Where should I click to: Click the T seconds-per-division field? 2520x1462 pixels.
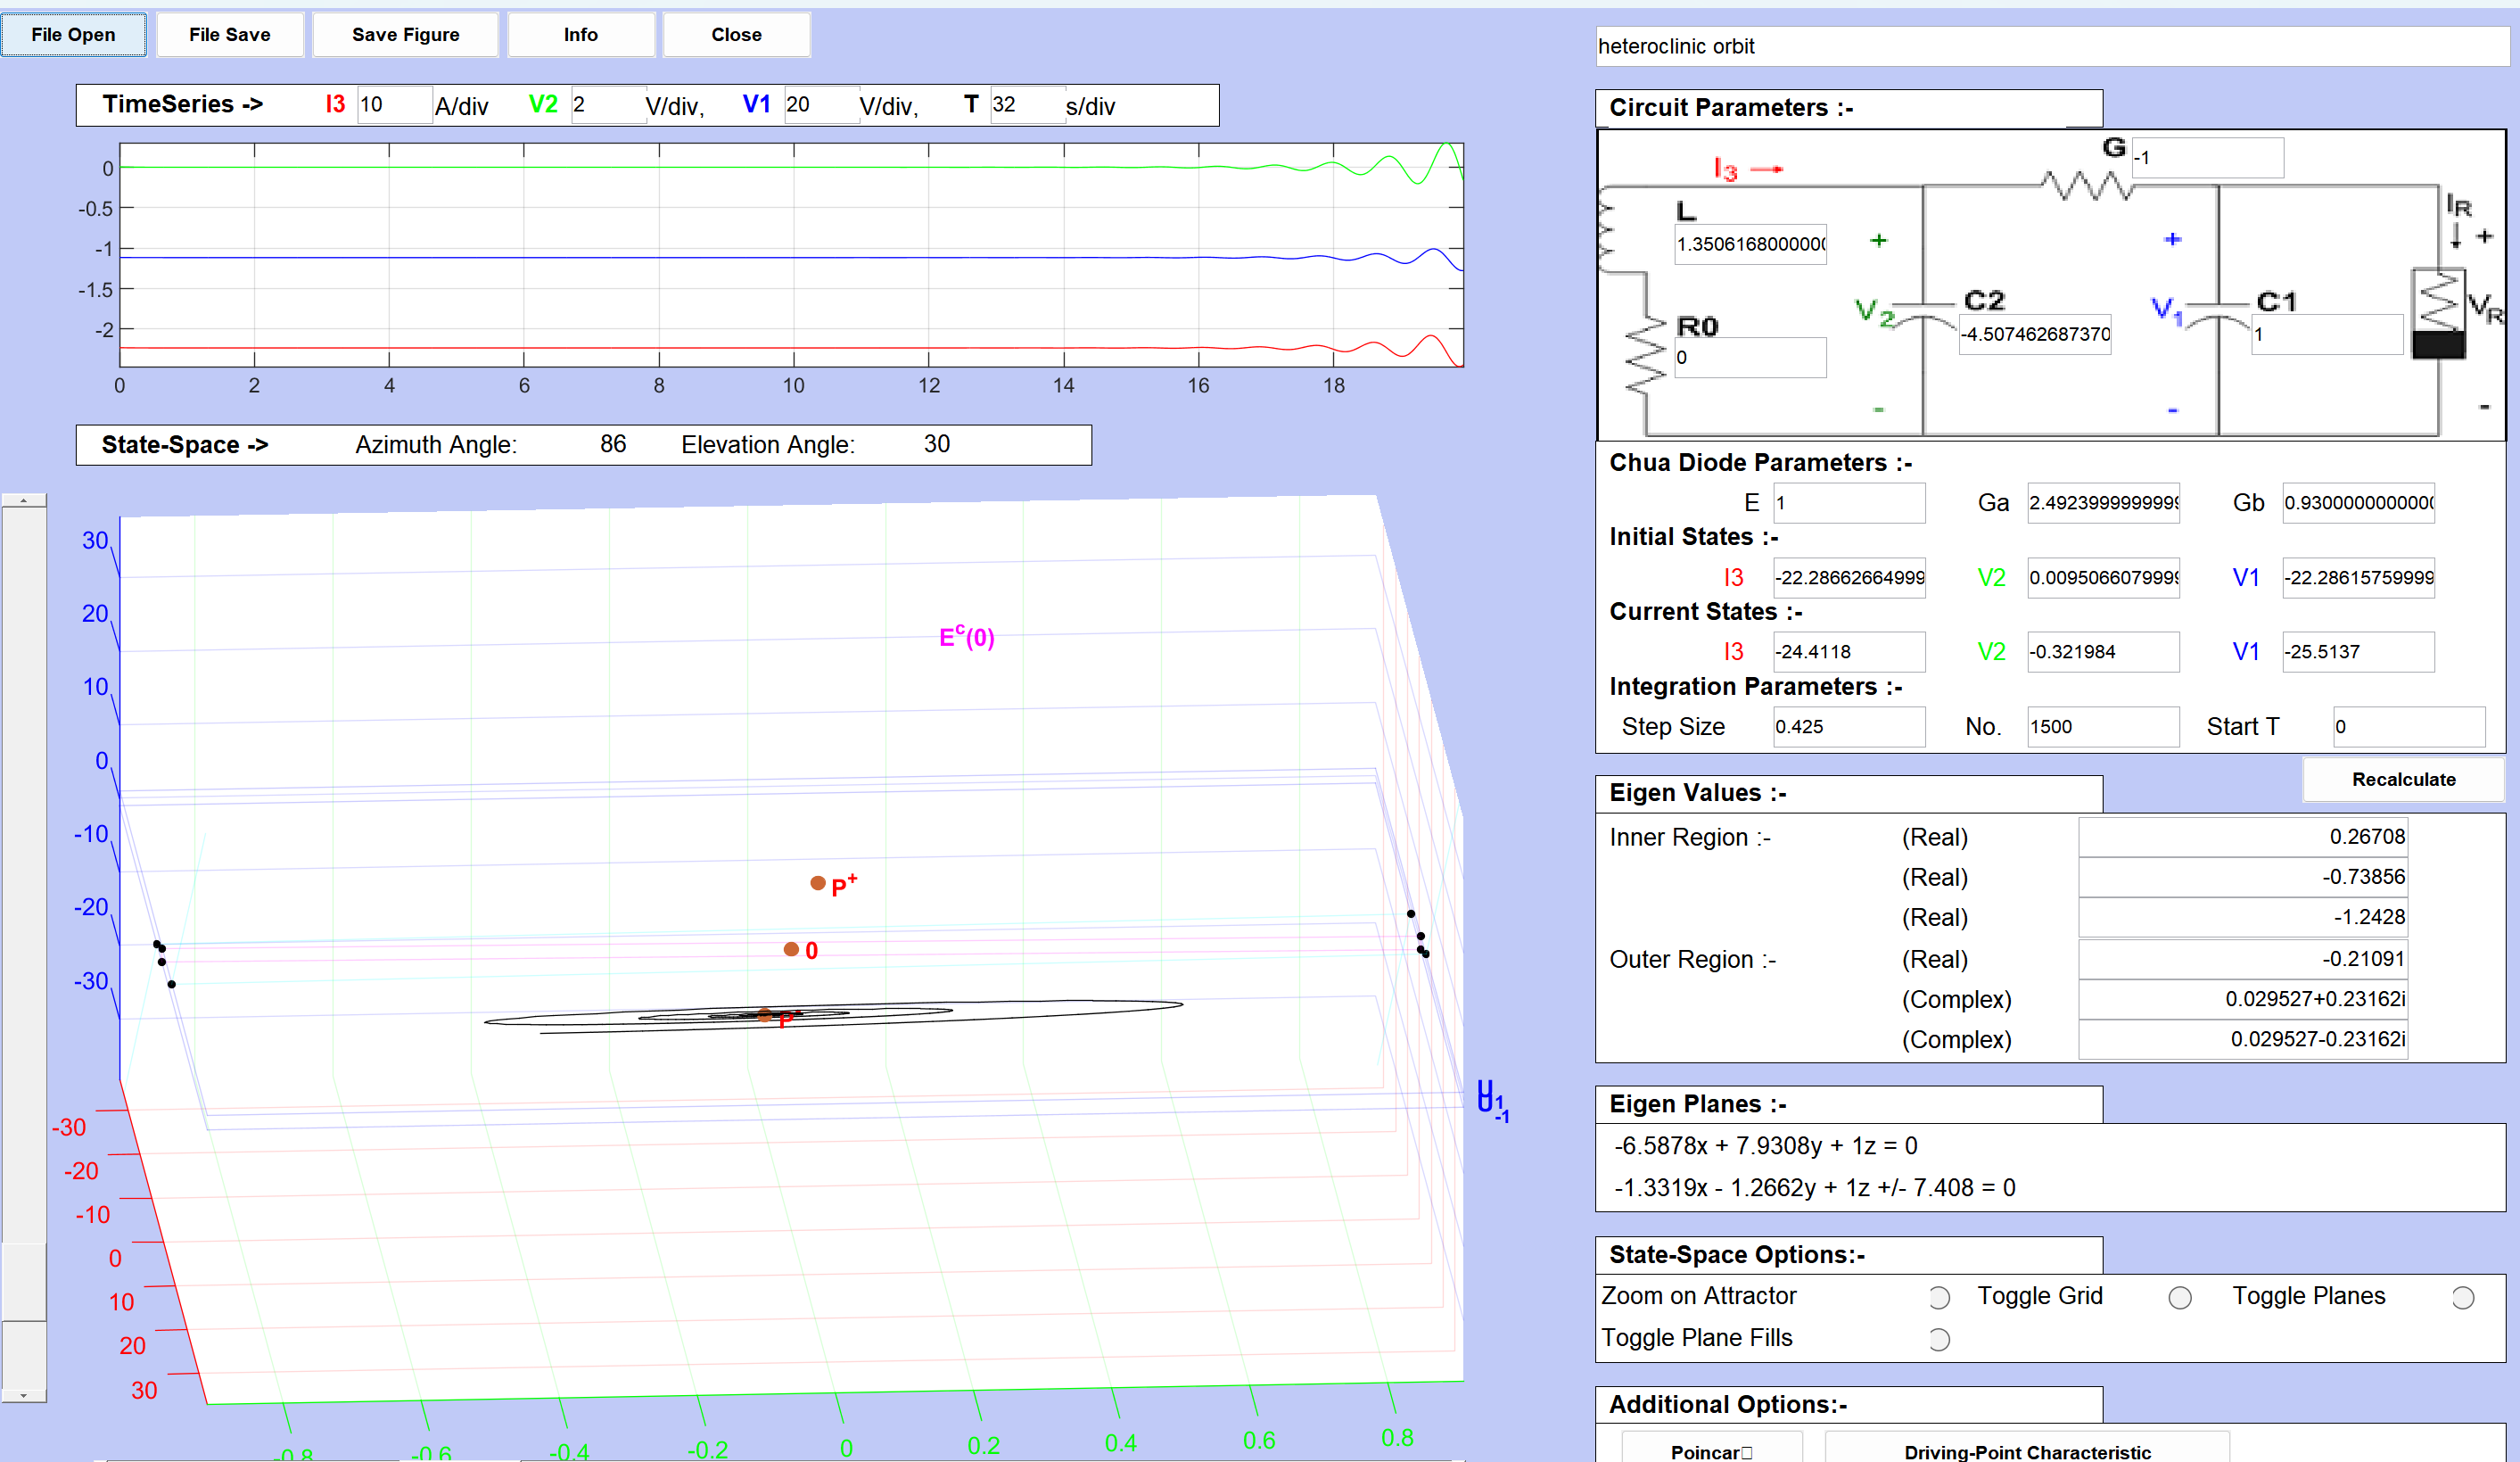(1026, 105)
